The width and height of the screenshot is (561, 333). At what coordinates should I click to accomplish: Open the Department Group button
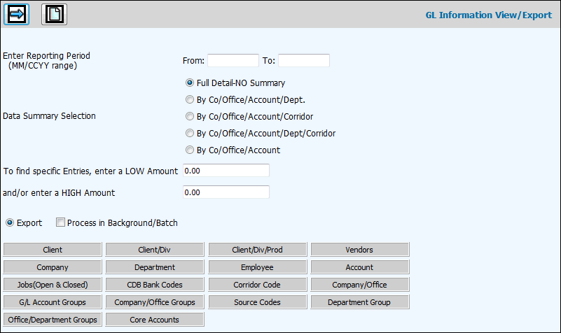(359, 302)
